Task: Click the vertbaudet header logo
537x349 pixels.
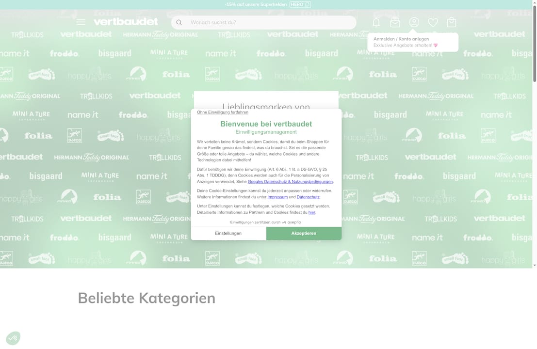Action: pos(126,22)
